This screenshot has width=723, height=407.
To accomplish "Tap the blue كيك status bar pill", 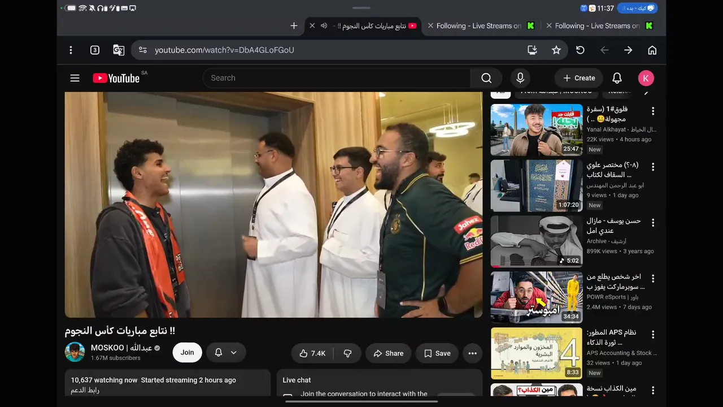I will click(637, 8).
